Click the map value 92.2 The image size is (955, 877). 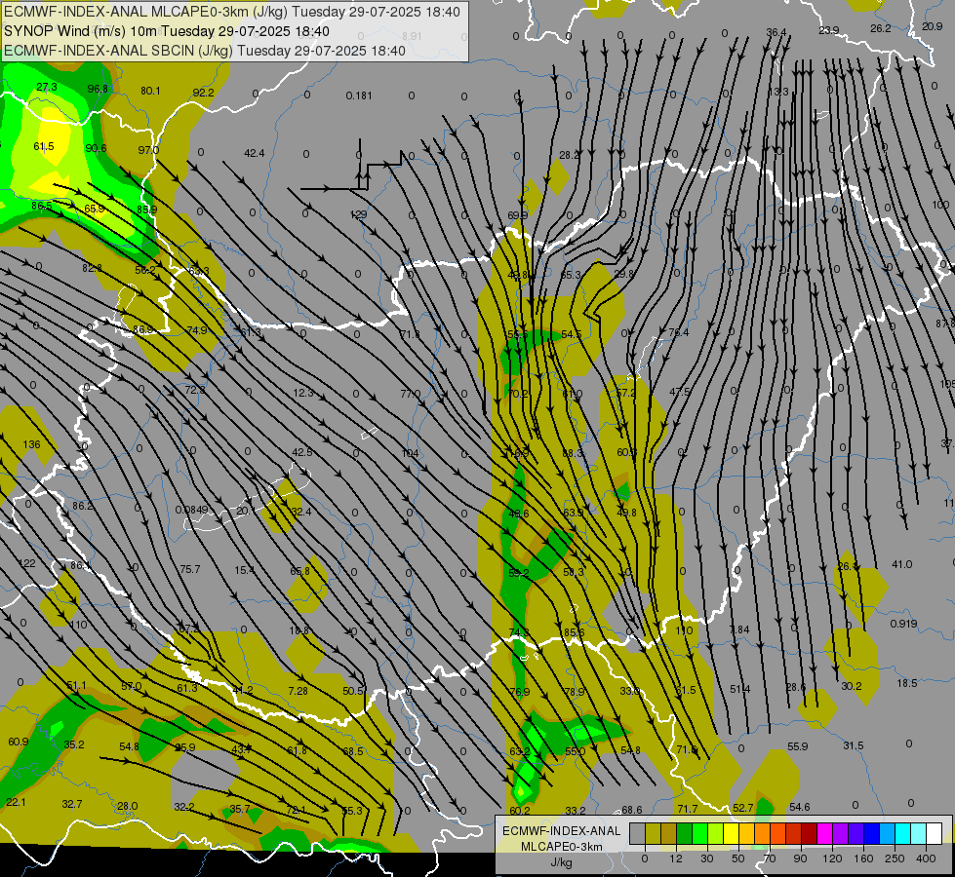204,93
